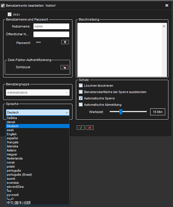
Task: Collapse the Sprache Deutsch dropdown
Action: coord(38,113)
